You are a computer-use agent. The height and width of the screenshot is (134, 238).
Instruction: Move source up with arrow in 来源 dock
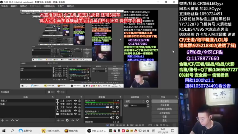pos(73,120)
